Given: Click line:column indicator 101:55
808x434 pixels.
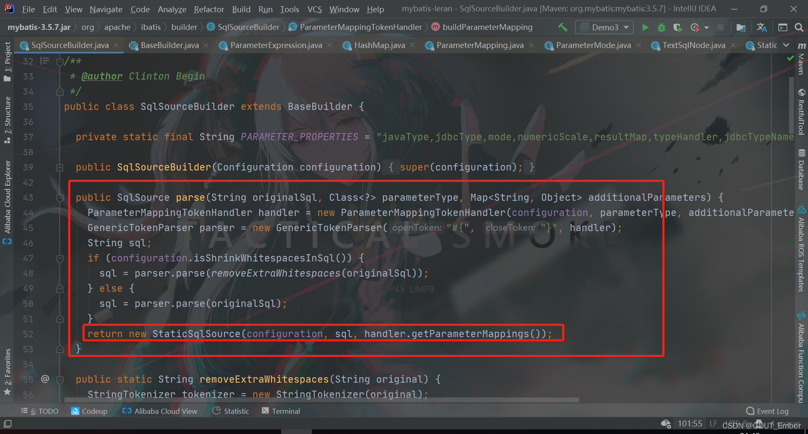Looking at the screenshot, I should click(x=690, y=423).
